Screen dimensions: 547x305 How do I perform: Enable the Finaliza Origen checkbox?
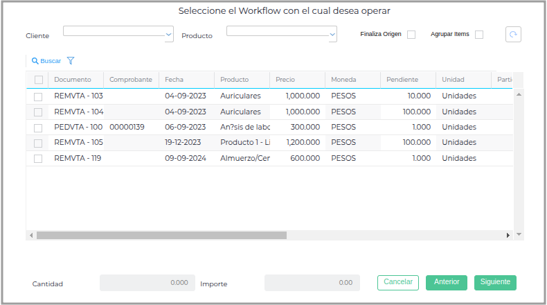click(x=411, y=35)
